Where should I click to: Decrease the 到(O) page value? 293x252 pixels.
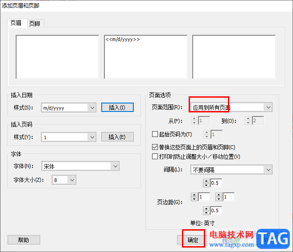tap(248, 123)
